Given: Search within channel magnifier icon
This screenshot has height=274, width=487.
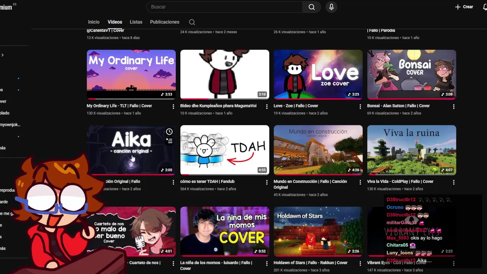Looking at the screenshot, I should [192, 22].
